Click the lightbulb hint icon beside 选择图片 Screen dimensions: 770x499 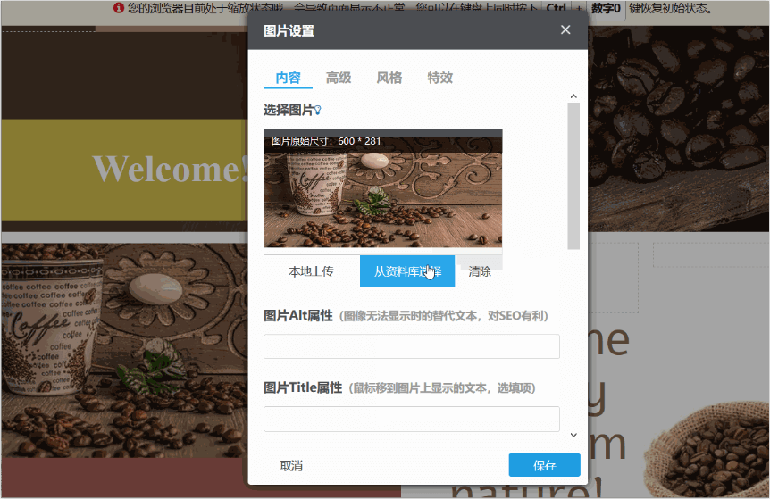[317, 111]
